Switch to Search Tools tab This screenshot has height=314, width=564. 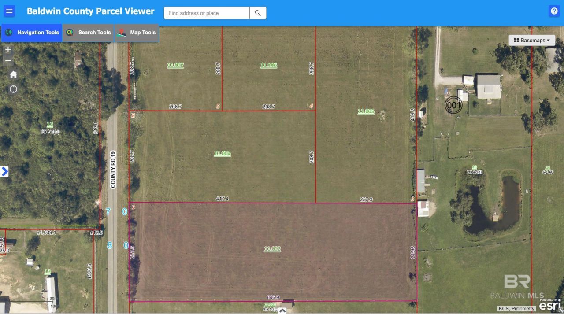(x=88, y=33)
